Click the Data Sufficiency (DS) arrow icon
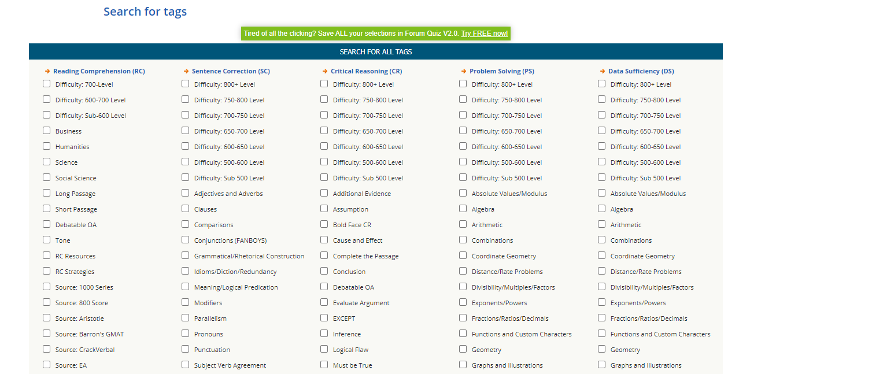This screenshot has height=374, width=872. (603, 71)
